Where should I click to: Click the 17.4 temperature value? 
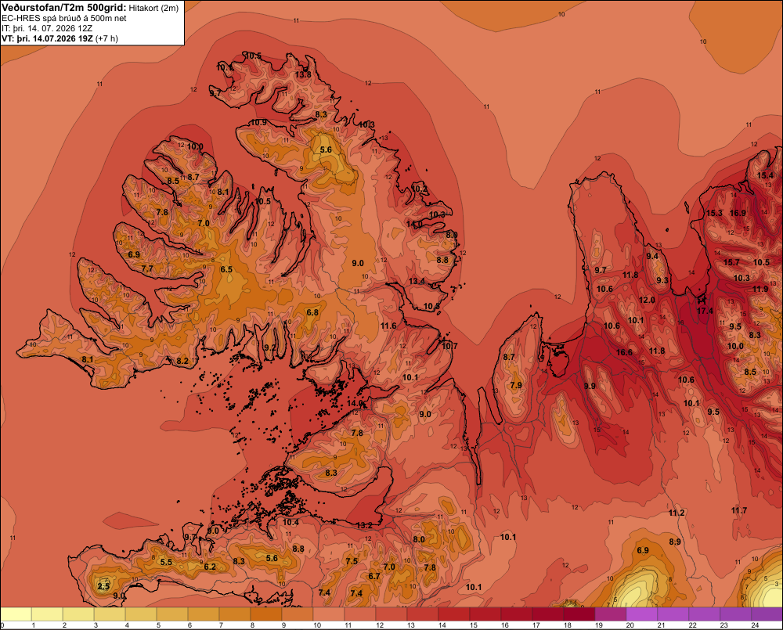pos(705,311)
